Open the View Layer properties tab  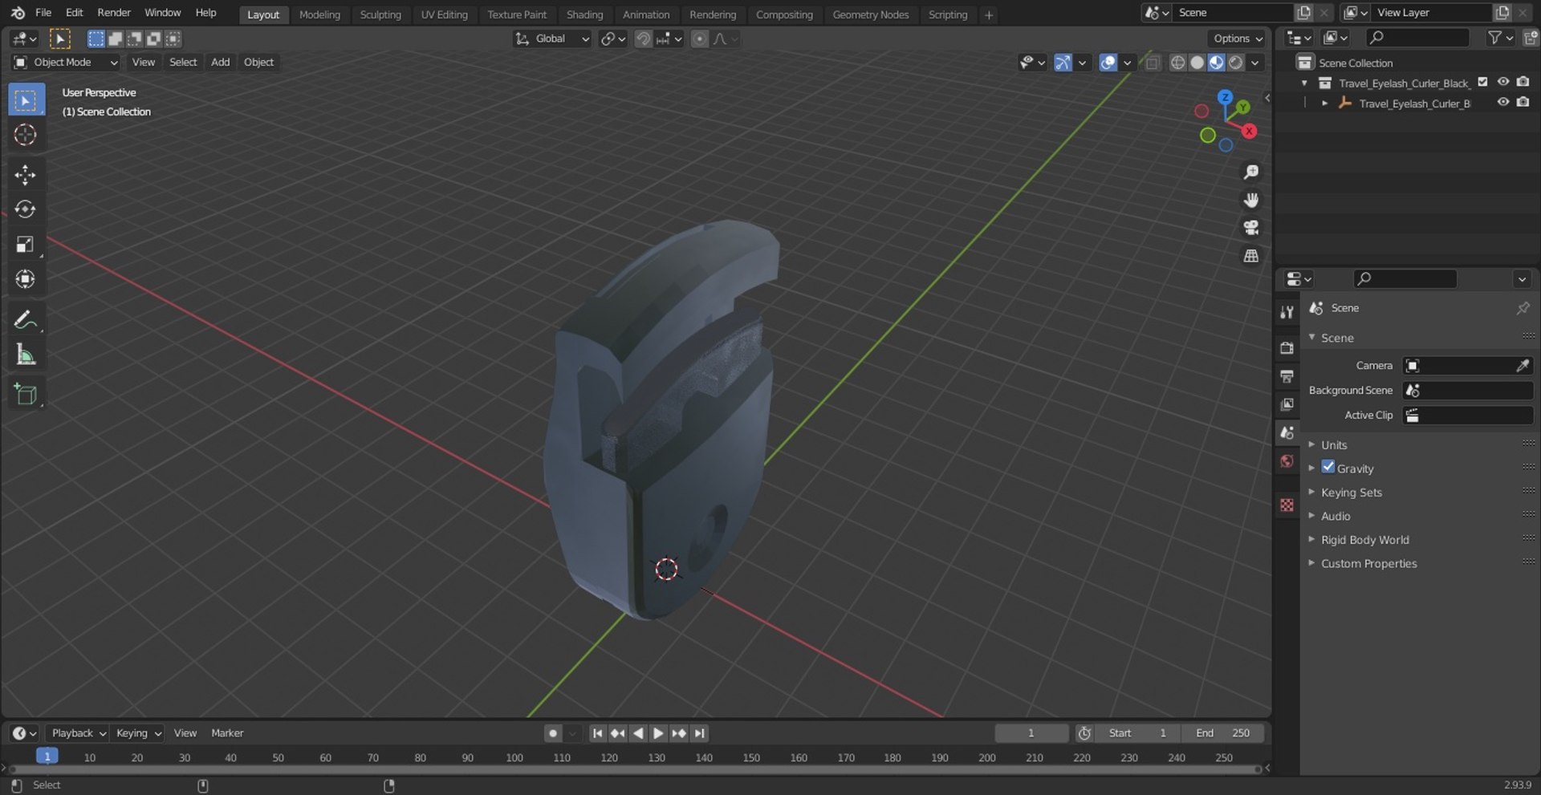click(x=1287, y=404)
